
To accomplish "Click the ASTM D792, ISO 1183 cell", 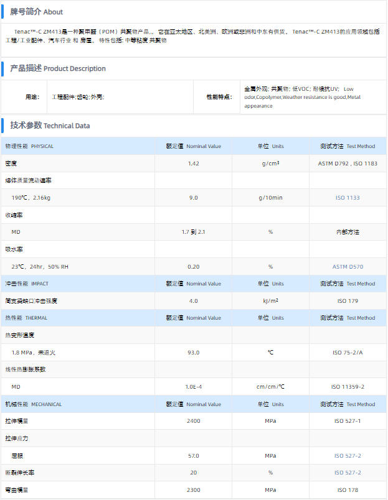I will pos(348,164).
